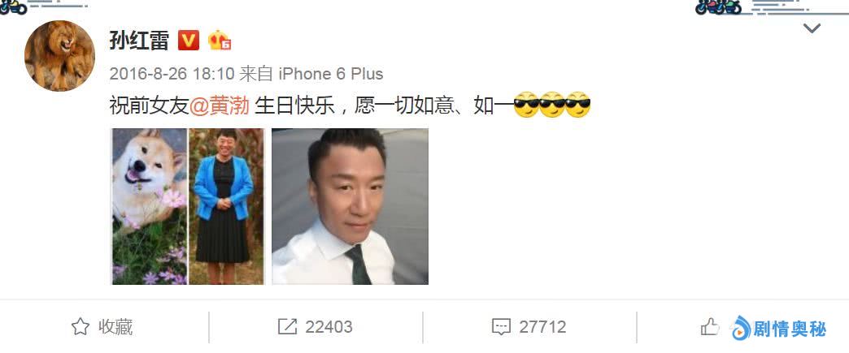849x353 pixels.
Task: Click the iPhone 6 Plus source link
Action: (x=331, y=74)
